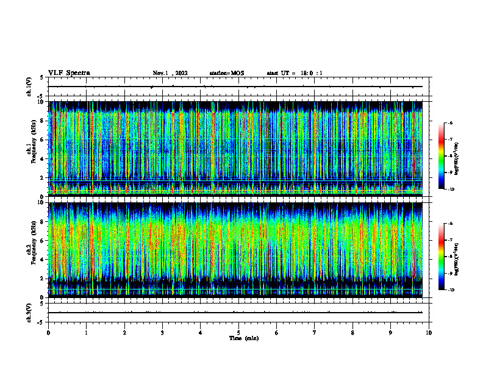Click the ch.1(V) waveform axis label

[29, 87]
